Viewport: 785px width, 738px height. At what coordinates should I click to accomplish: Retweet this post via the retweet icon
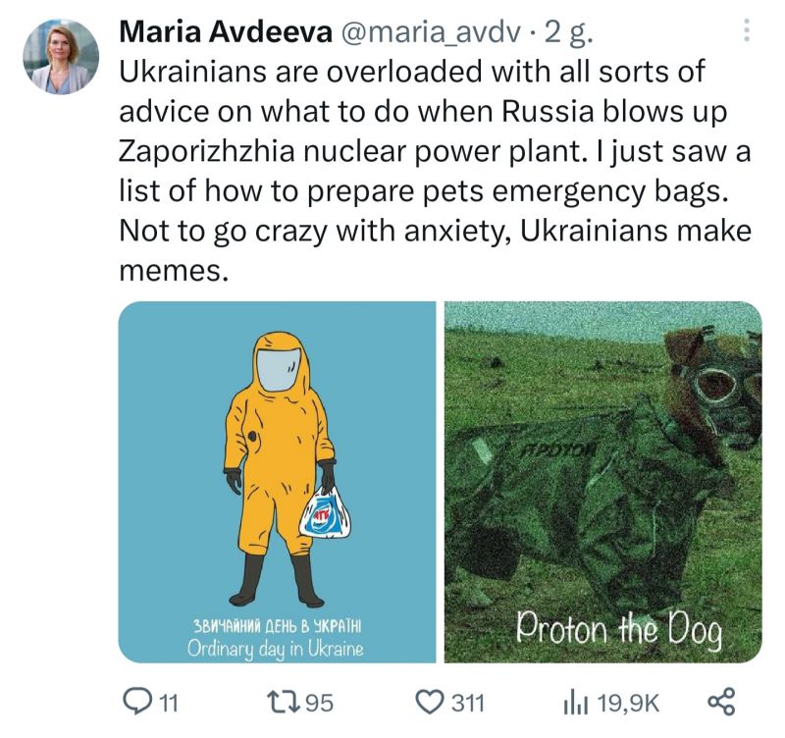[283, 702]
